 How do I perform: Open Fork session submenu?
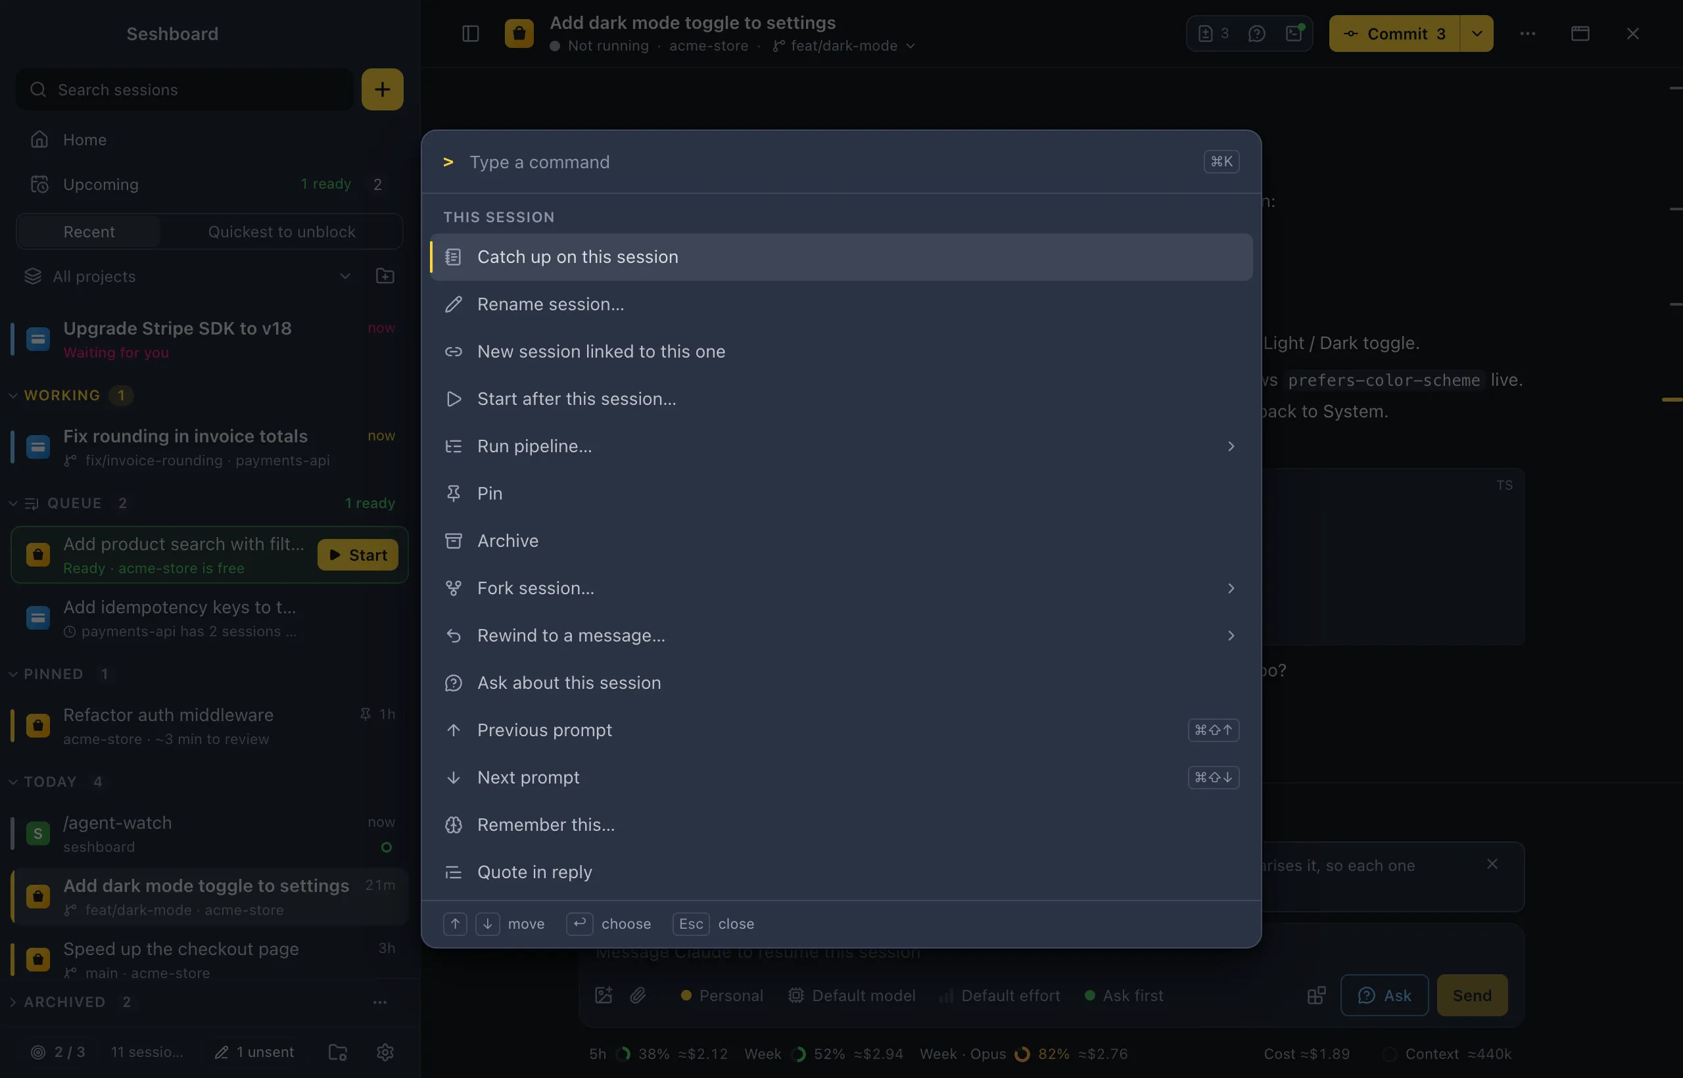click(x=841, y=588)
